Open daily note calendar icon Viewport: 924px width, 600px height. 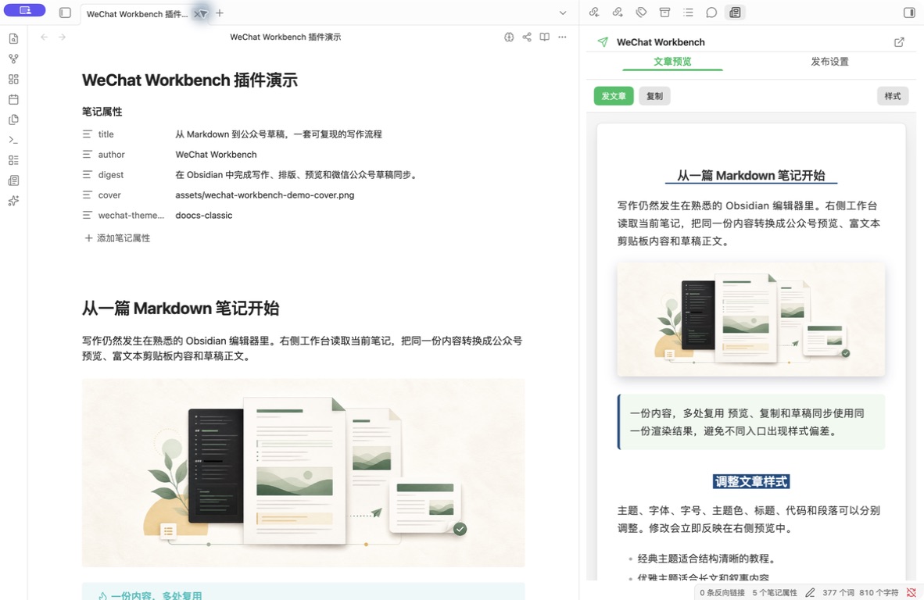[13, 99]
